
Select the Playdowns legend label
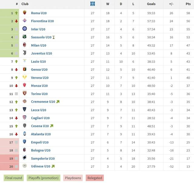(73, 178)
